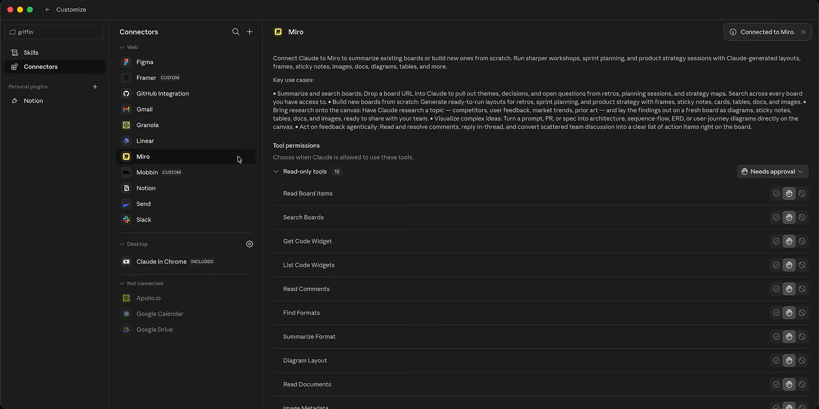Open the Google Drive connector
819x409 pixels.
pyautogui.click(x=186, y=330)
